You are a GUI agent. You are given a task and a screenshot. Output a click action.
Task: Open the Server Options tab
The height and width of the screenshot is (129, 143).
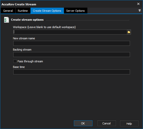76,11
